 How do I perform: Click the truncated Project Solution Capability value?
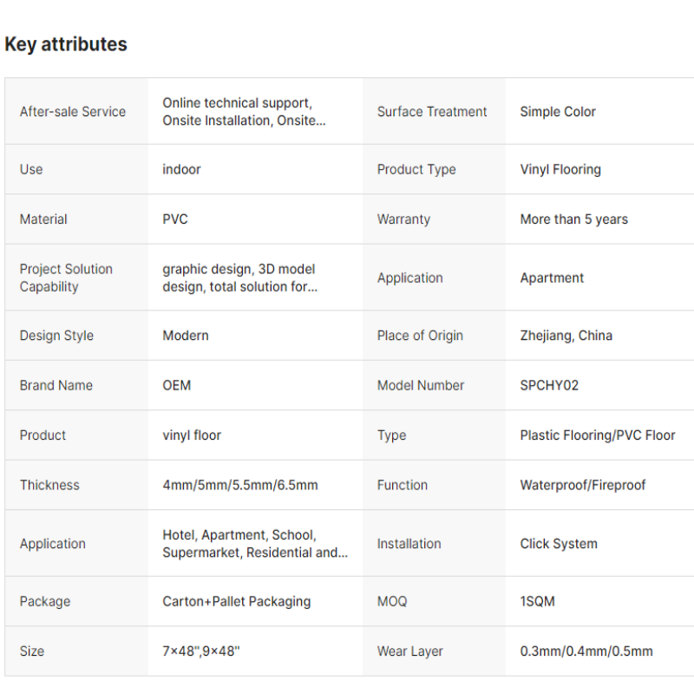tap(240, 278)
